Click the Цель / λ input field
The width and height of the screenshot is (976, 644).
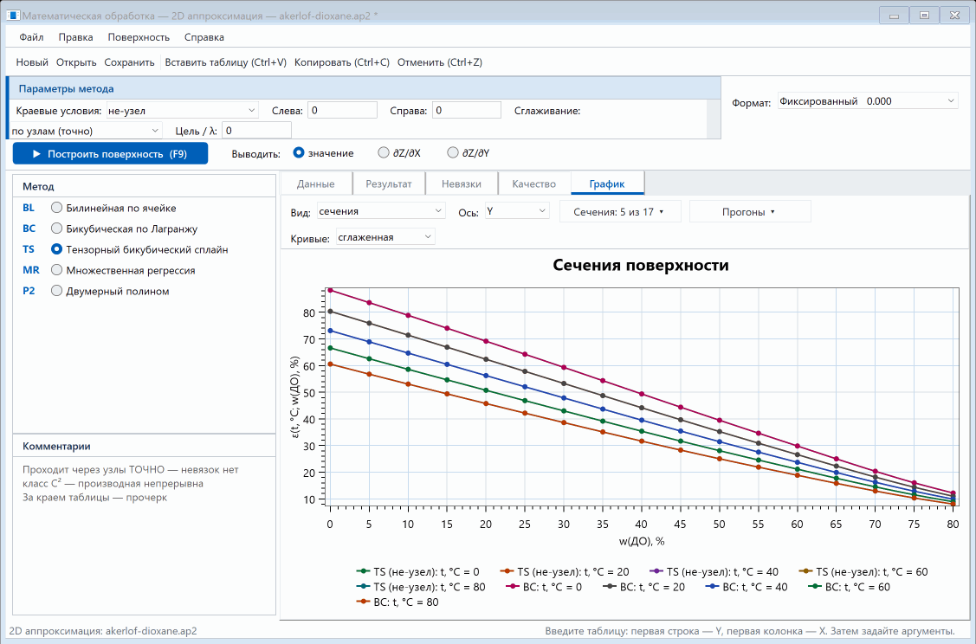pyautogui.click(x=256, y=131)
